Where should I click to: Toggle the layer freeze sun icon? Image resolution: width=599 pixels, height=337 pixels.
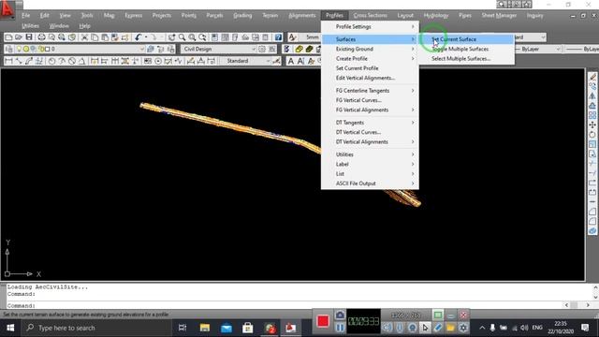click(x=25, y=49)
